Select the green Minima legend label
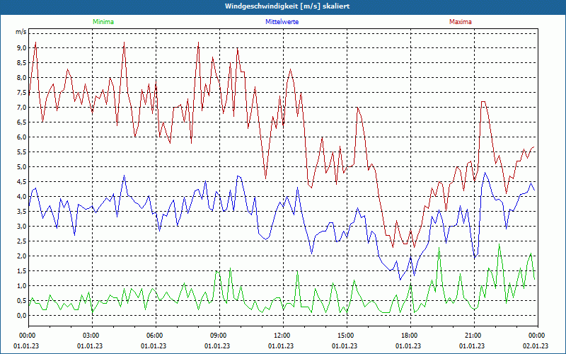The image size is (566, 354). 103,22
